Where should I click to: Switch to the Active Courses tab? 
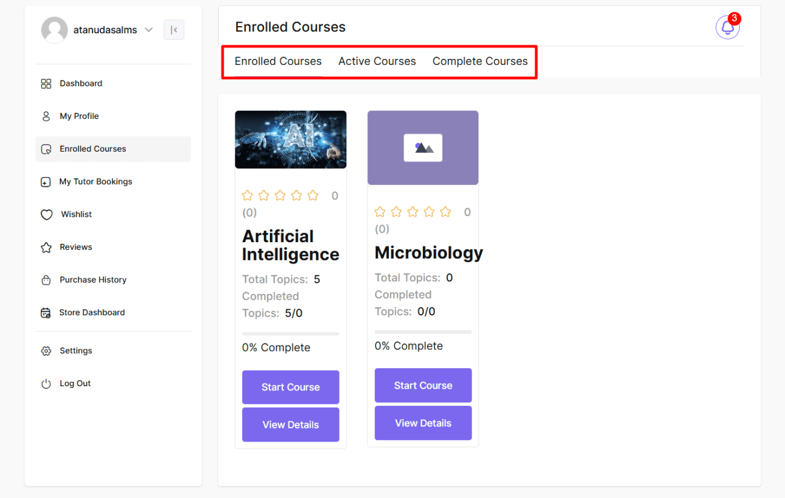(377, 61)
